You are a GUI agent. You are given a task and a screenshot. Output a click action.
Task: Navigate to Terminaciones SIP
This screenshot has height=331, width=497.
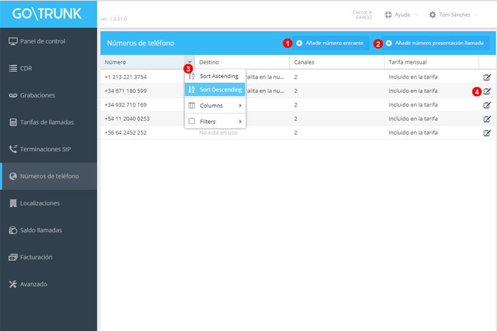point(49,149)
